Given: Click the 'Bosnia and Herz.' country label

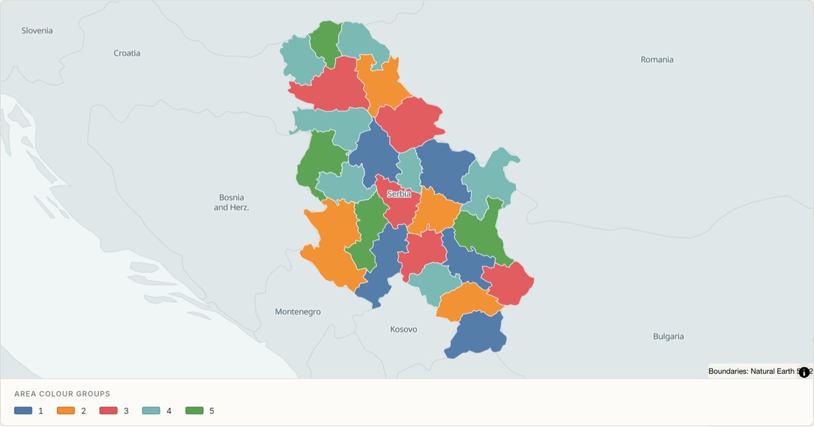Looking at the screenshot, I should [x=232, y=203].
